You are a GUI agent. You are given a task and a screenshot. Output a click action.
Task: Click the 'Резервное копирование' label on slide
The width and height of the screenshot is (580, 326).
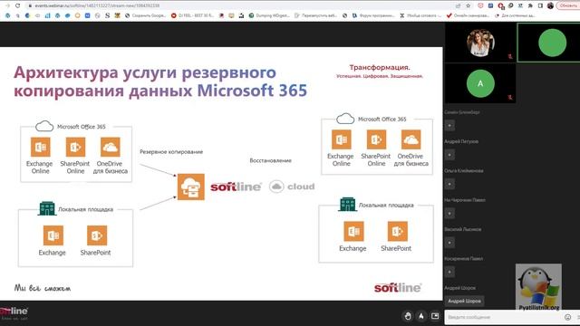[x=171, y=151]
